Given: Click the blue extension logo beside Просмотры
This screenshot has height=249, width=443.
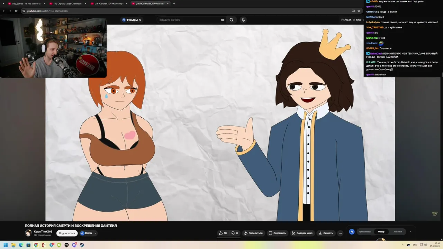Looking at the screenshot, I should 352,232.
